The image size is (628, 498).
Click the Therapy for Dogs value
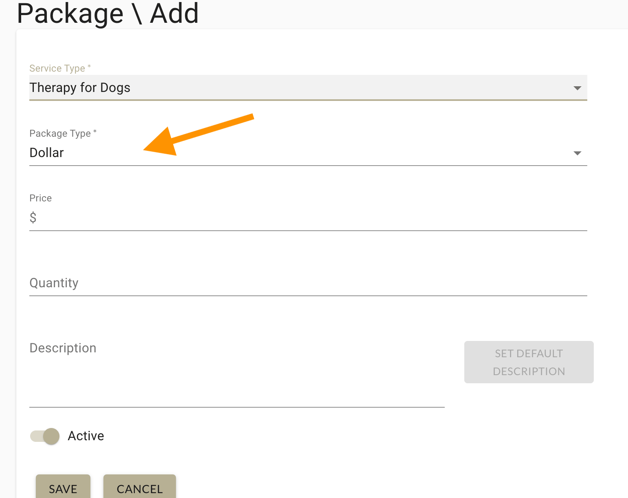[x=80, y=87]
